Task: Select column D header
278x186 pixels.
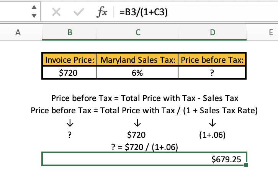Action: coord(212,33)
